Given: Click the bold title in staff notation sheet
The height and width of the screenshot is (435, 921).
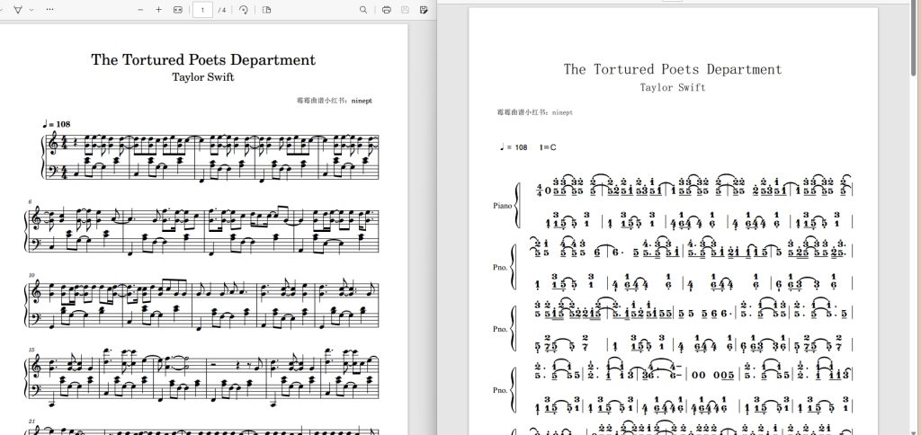Looking at the screenshot, I should pyautogui.click(x=203, y=60).
